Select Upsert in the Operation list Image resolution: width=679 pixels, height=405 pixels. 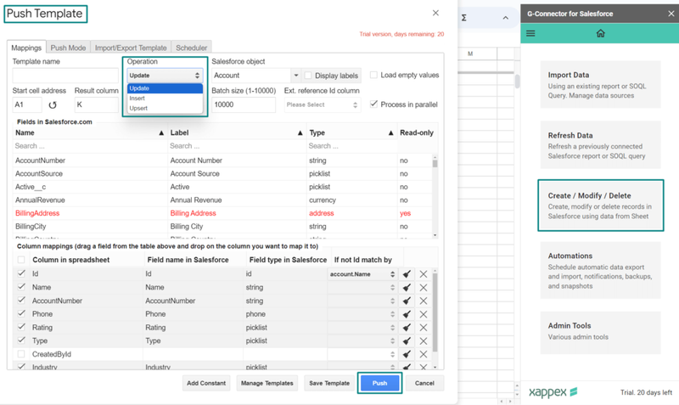coord(165,109)
